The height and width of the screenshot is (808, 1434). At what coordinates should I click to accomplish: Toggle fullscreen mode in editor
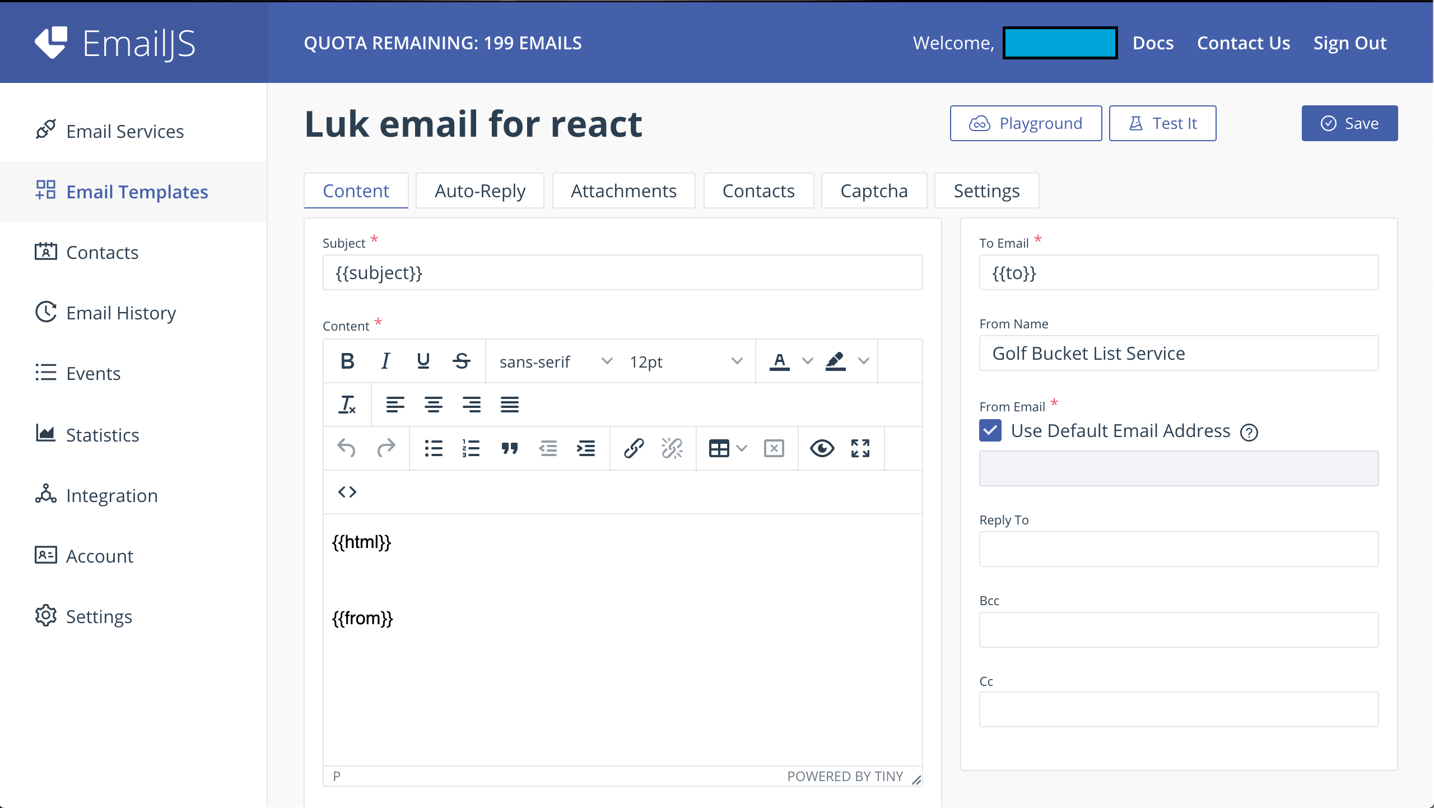tap(860, 448)
